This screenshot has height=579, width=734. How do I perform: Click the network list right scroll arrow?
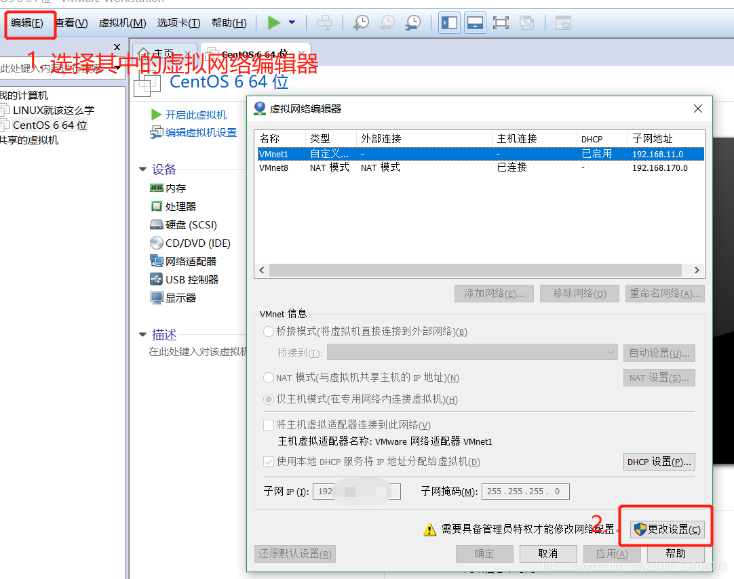click(x=697, y=271)
